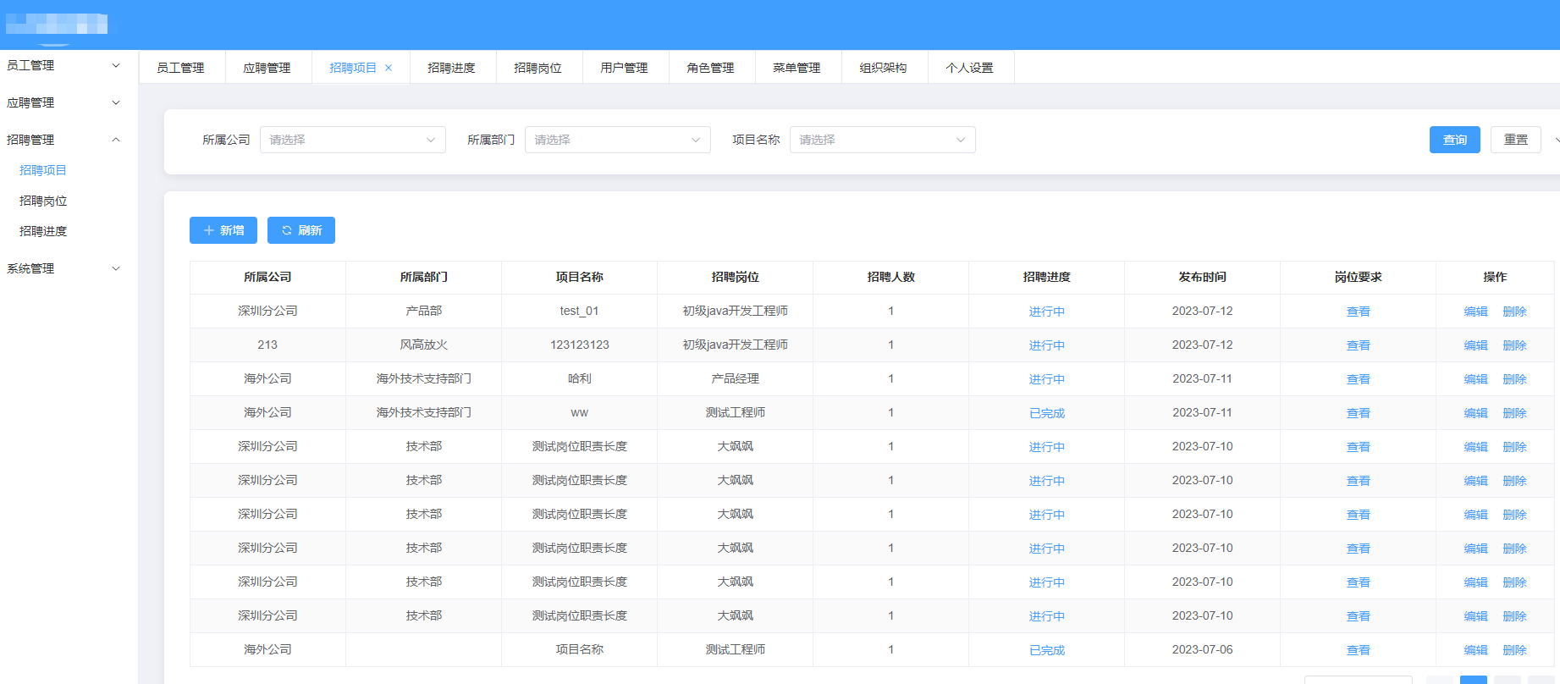Select the 测试工程师 cell in ww row
1560x684 pixels.
tap(736, 412)
